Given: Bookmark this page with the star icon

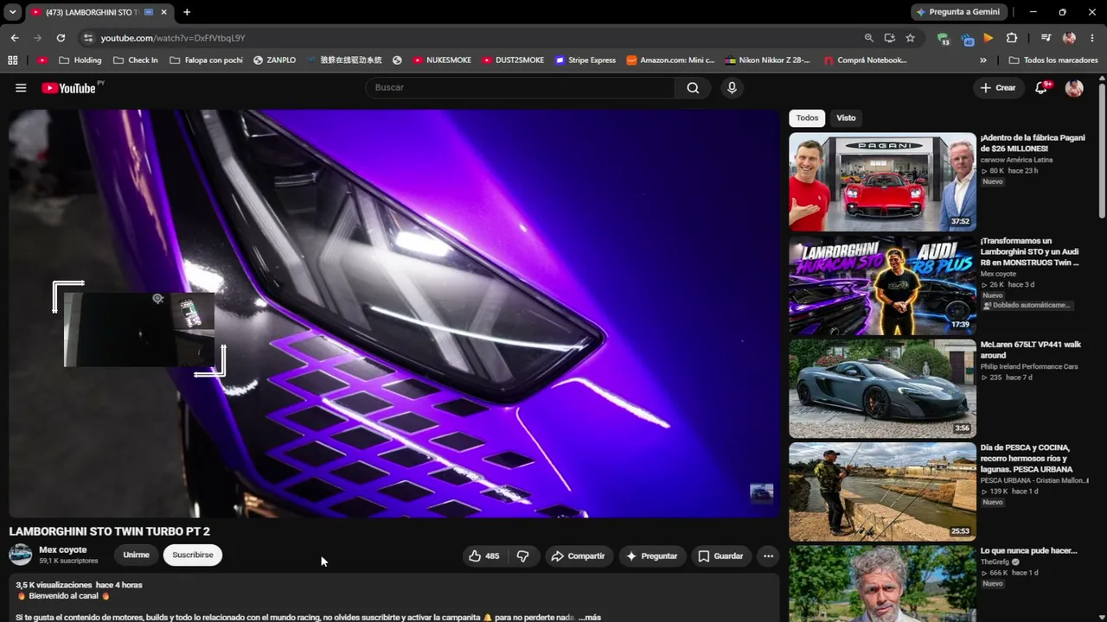Looking at the screenshot, I should [x=910, y=38].
